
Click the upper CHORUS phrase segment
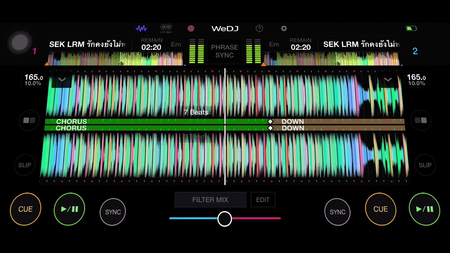point(157,122)
